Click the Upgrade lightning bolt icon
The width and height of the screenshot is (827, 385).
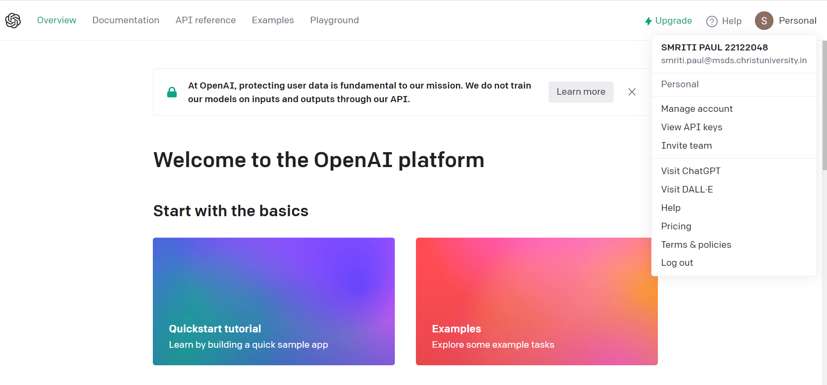pyautogui.click(x=648, y=21)
